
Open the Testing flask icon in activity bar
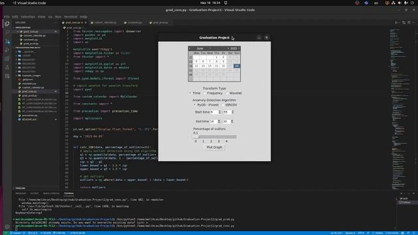click(7, 67)
